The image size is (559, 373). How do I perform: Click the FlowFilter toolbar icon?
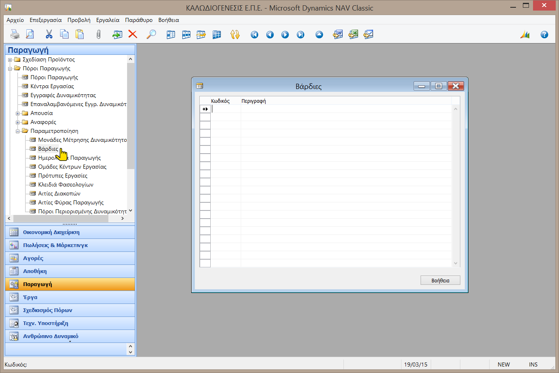click(201, 35)
